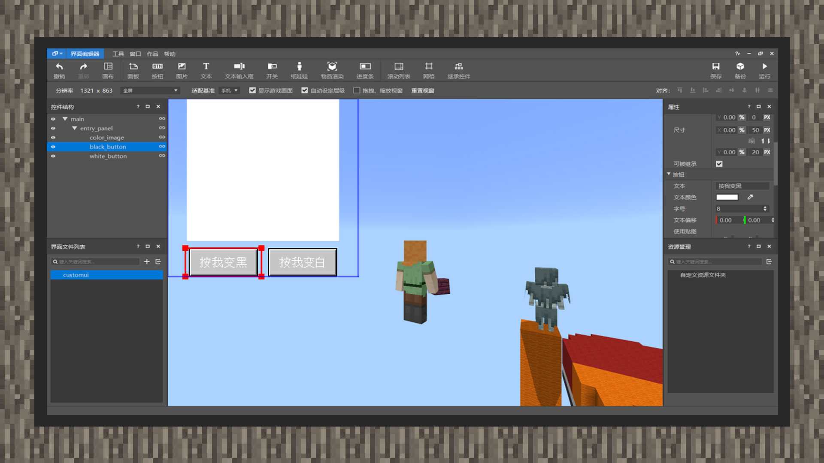Click the 重做 redo icon
This screenshot has height=463, width=824.
click(84, 66)
